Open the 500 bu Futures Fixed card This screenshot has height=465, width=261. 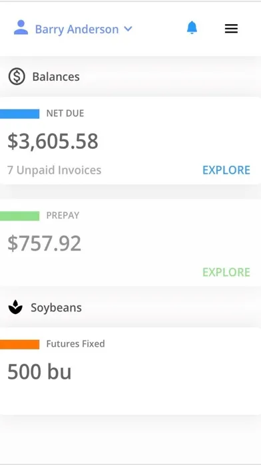point(130,371)
